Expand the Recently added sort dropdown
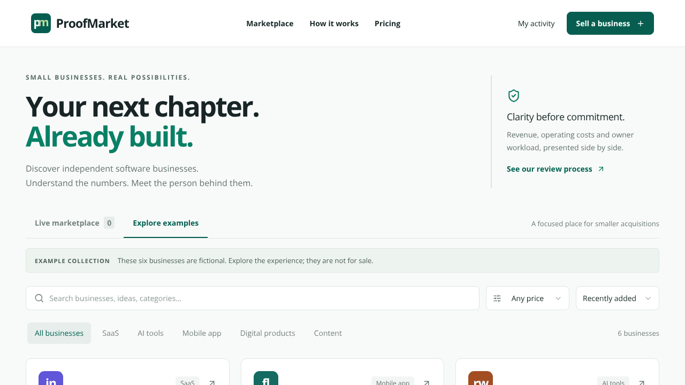The image size is (685, 385). [x=618, y=298]
